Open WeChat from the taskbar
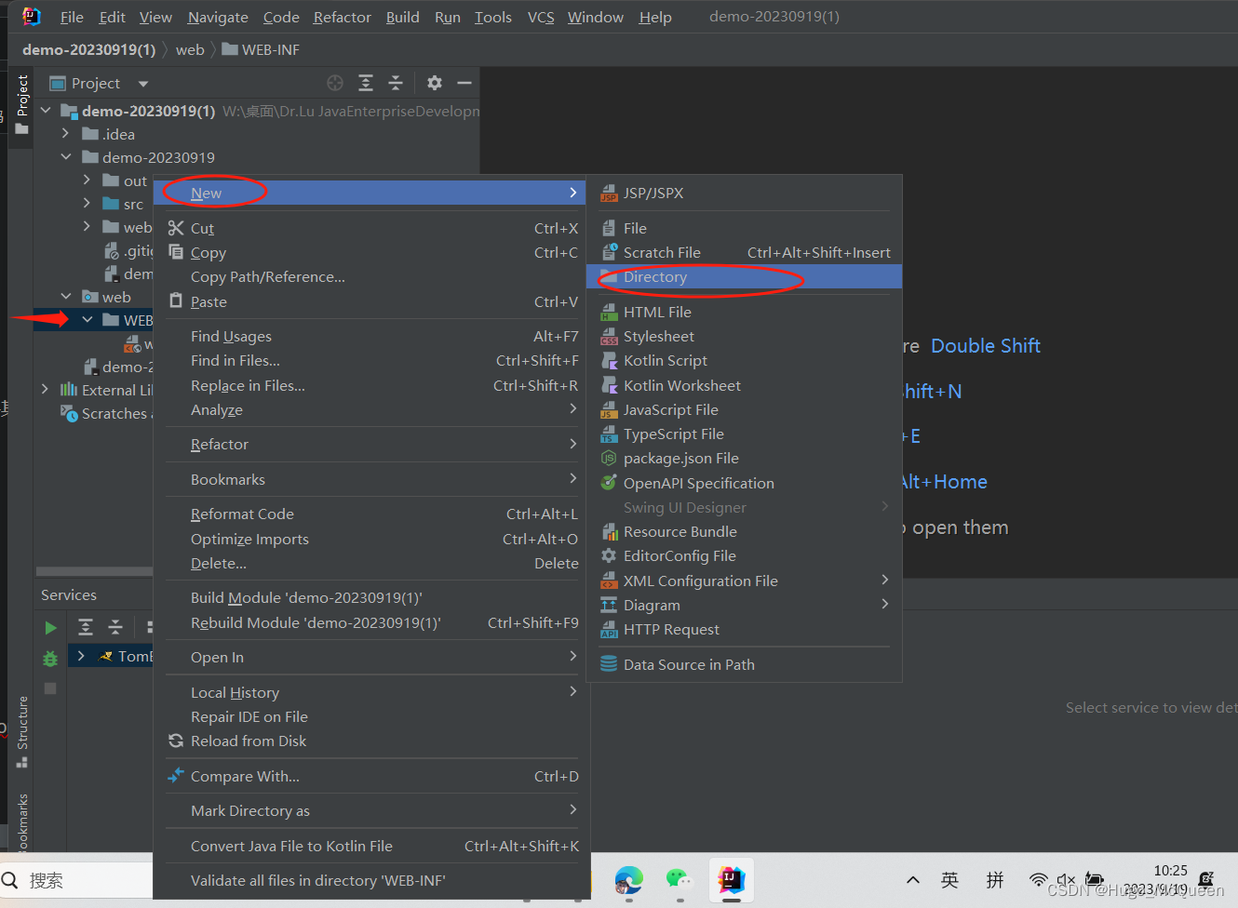 coord(680,879)
